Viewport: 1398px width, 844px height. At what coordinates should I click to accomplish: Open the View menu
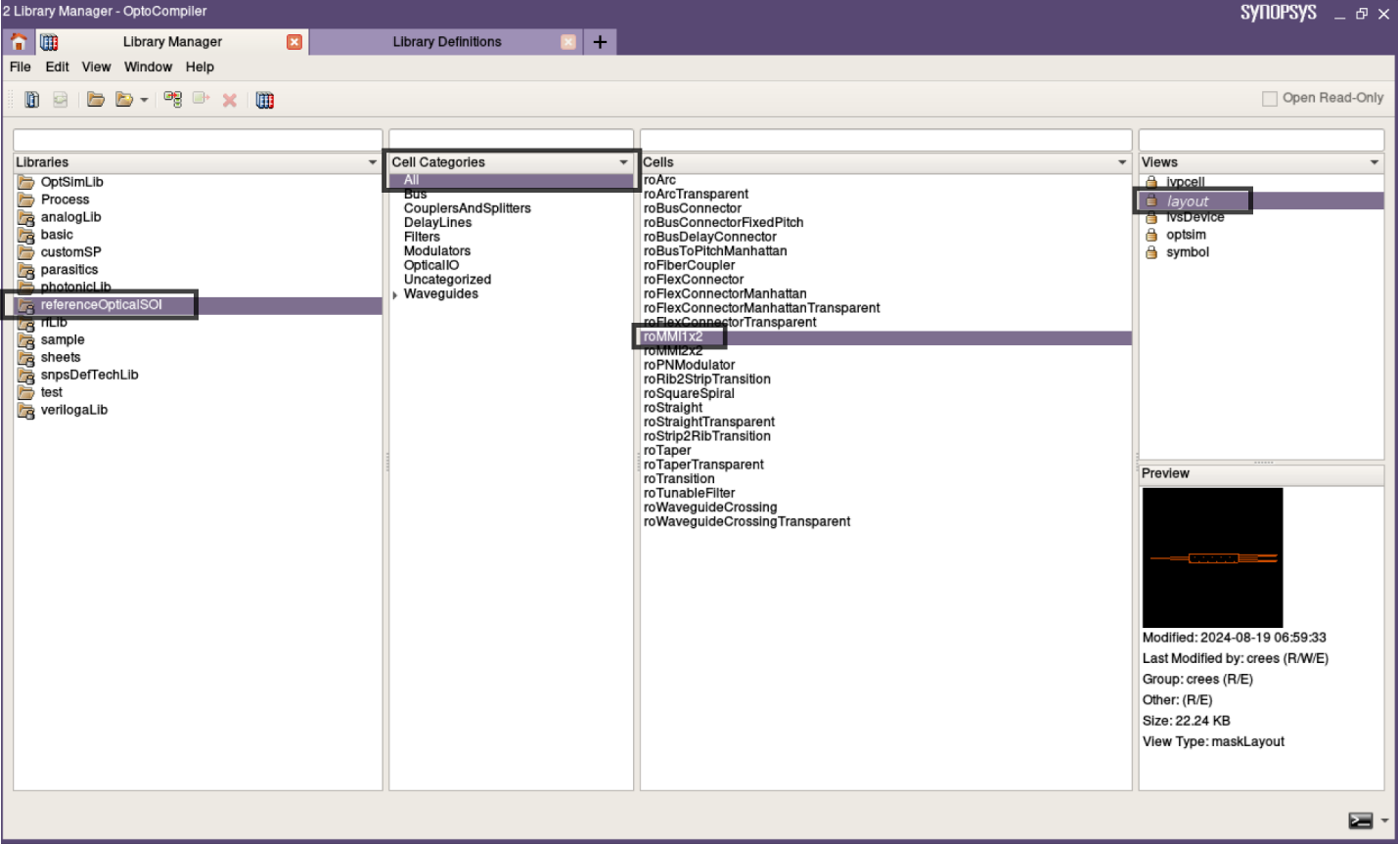(96, 67)
